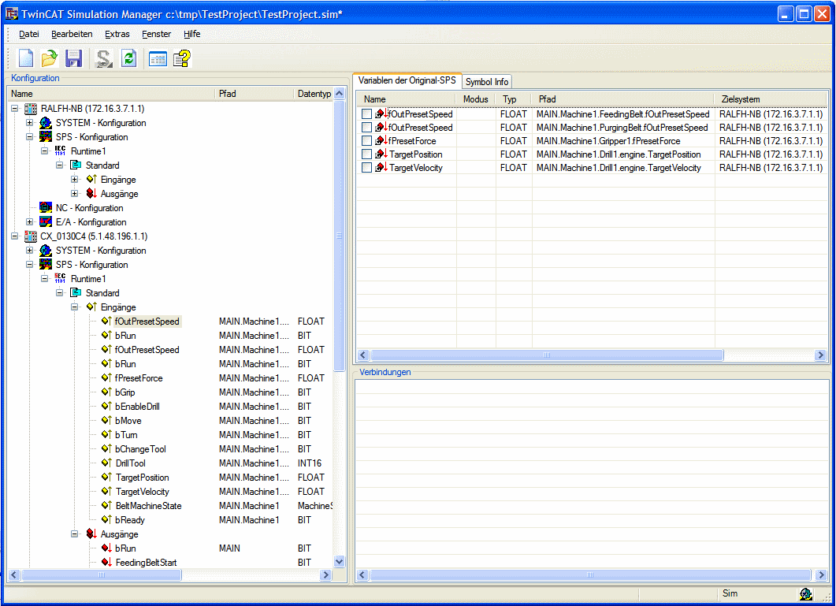Check the PurgingBelt.fOutPresetSpeed variable checkbox
This screenshot has width=836, height=606.
(366, 127)
